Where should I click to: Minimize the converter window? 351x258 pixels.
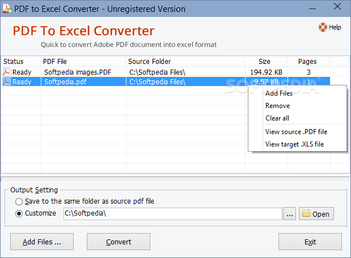(312, 8)
